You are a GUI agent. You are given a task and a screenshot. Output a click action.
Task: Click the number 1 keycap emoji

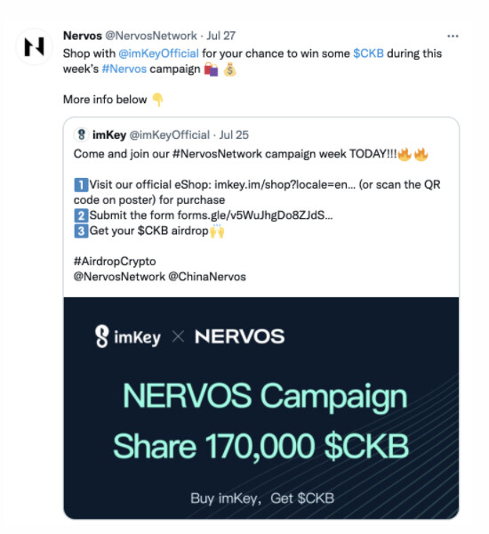tap(81, 185)
